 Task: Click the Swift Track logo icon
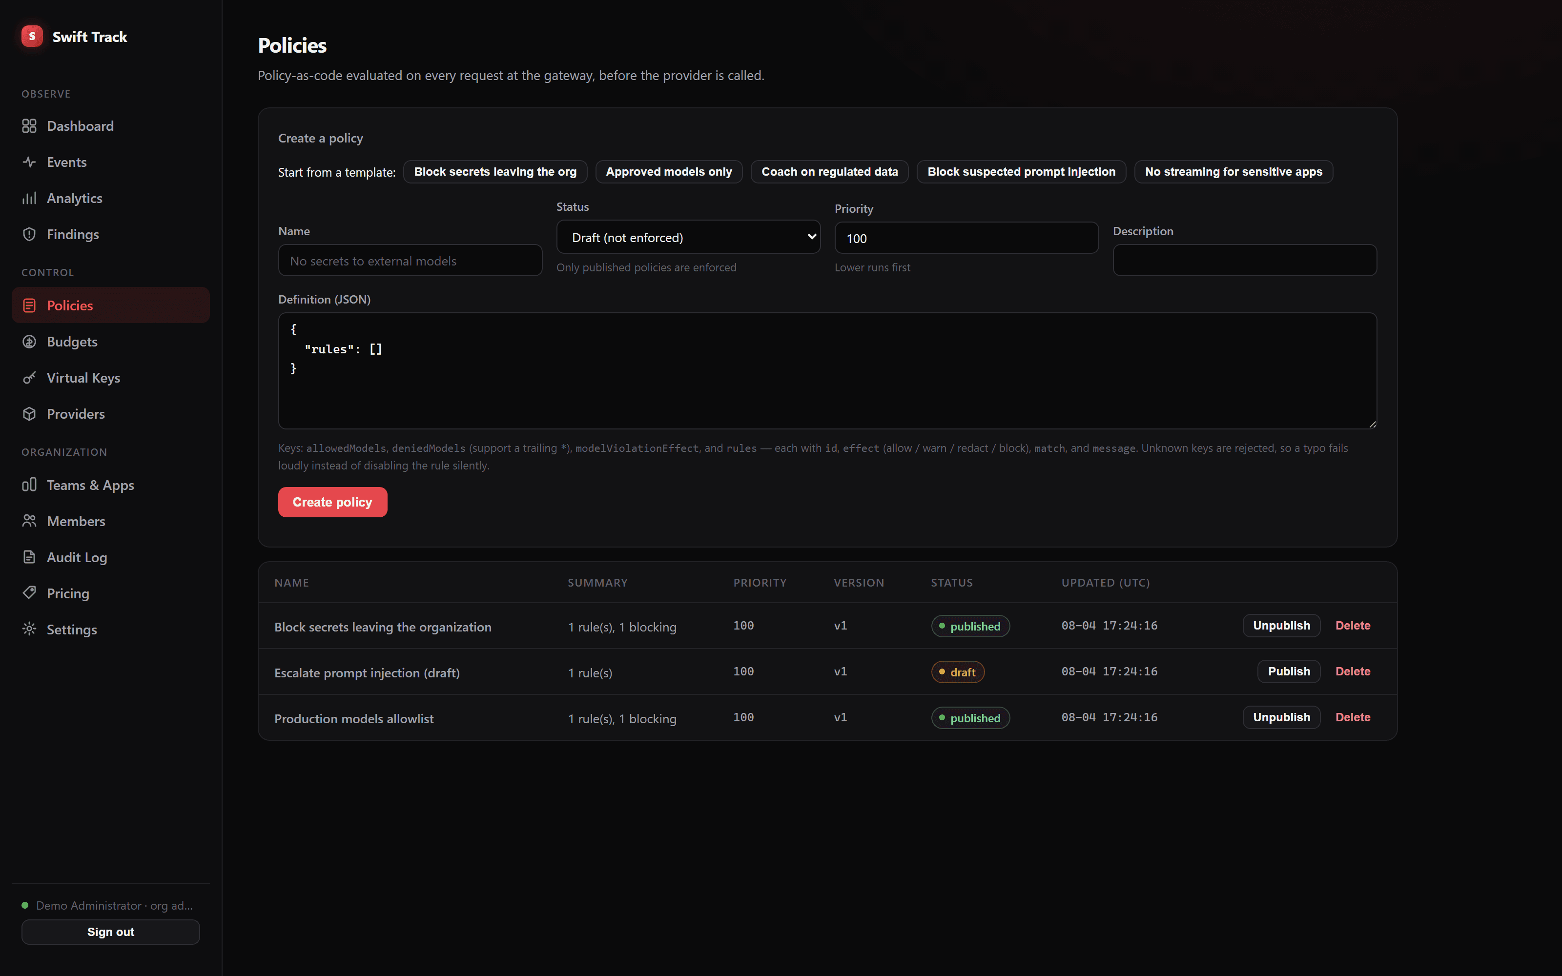pos(32,36)
